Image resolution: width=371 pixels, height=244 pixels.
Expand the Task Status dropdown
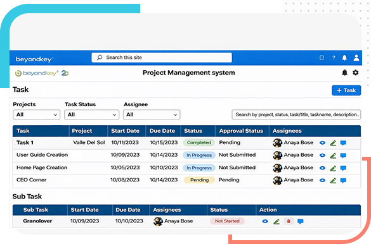pos(91,114)
